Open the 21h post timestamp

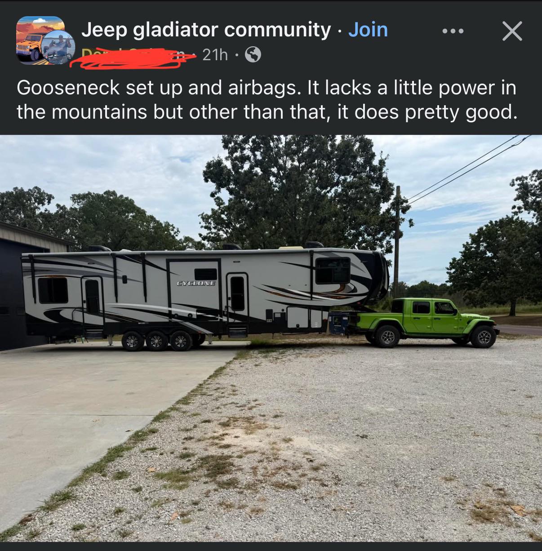215,55
